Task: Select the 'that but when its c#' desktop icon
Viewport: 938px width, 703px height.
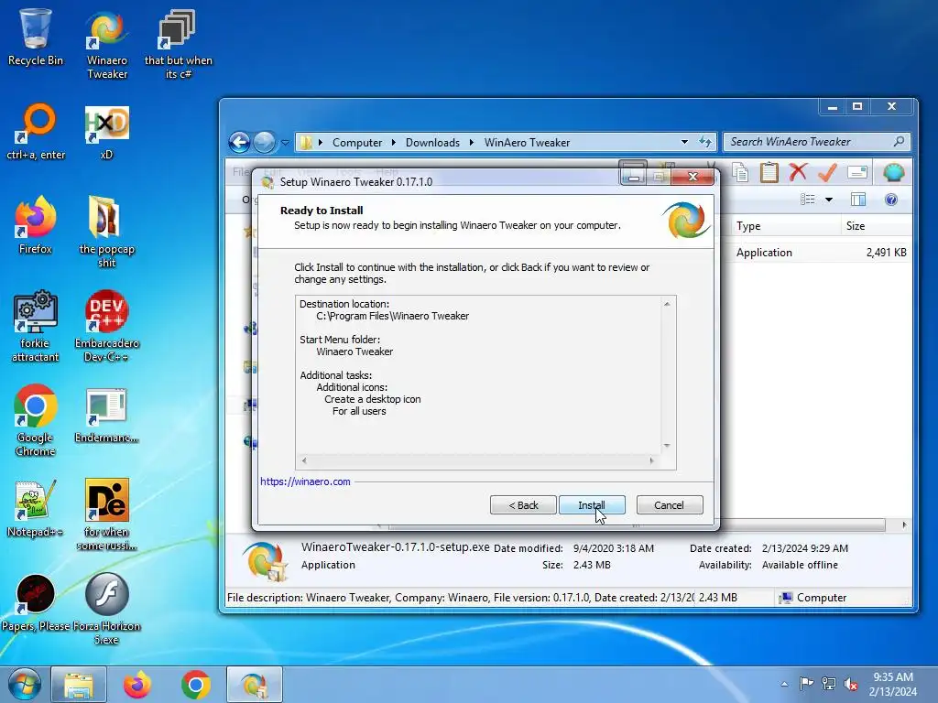Action: pos(178,44)
